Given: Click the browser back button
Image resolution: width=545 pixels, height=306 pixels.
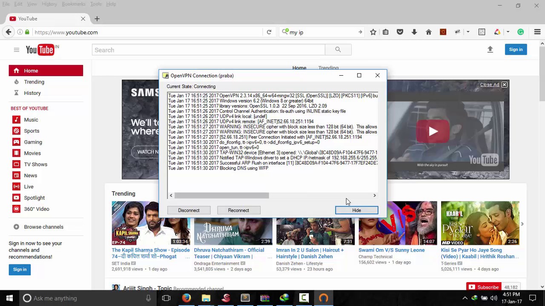Looking at the screenshot, I should click(9, 32).
